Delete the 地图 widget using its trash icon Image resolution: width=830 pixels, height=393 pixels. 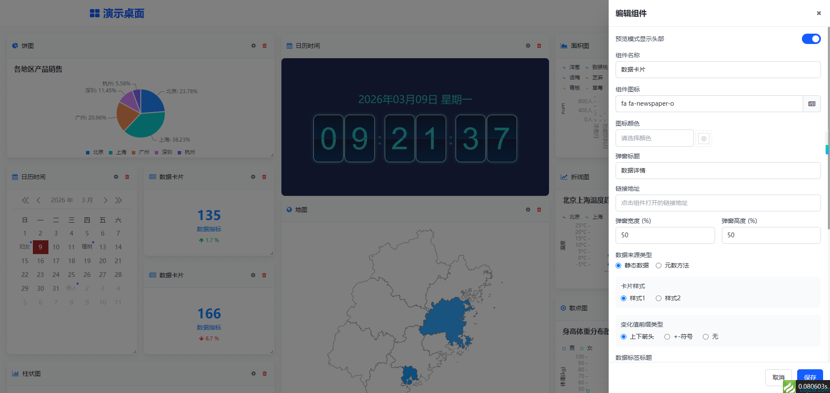pos(539,210)
